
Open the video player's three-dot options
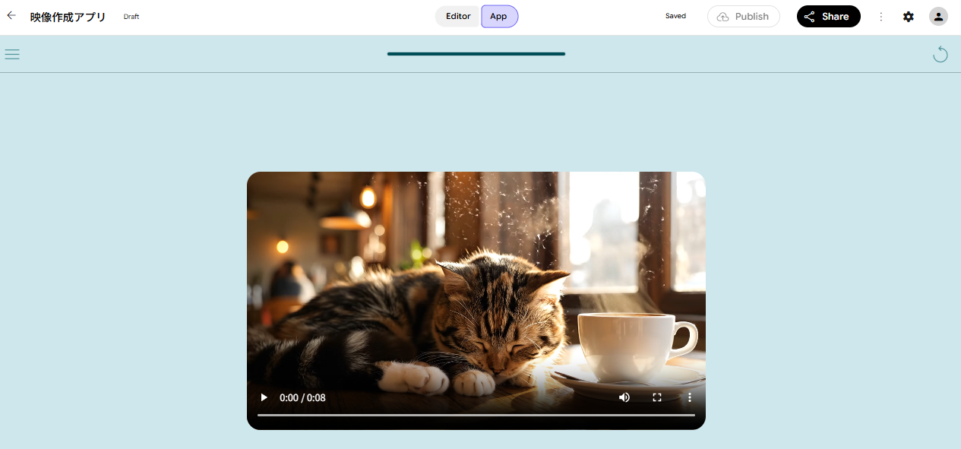[690, 397]
